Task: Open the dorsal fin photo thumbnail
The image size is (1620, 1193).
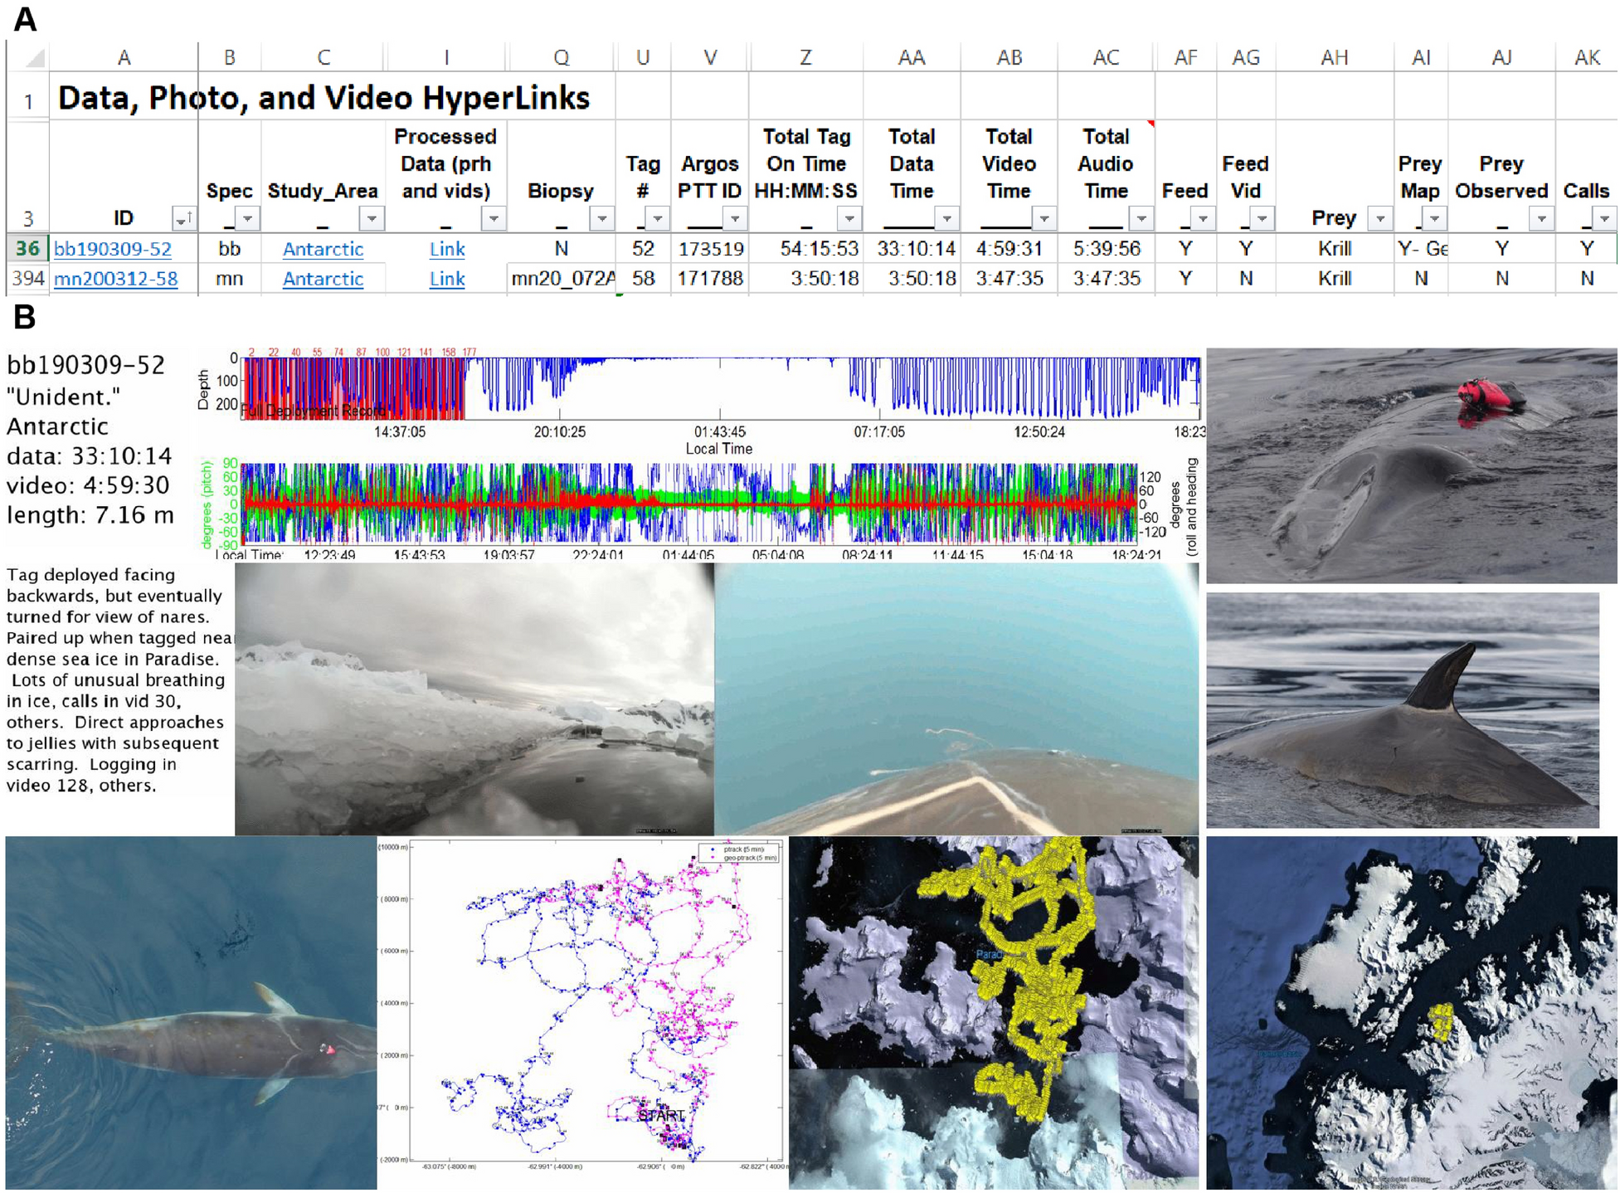Action: coord(1402,710)
